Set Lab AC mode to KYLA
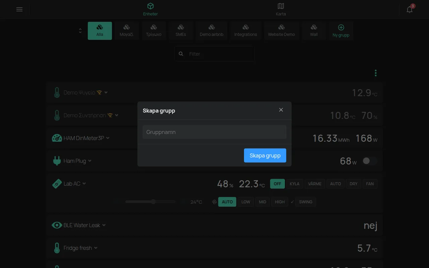Screen dimensions: 429x268 [x=295, y=184]
